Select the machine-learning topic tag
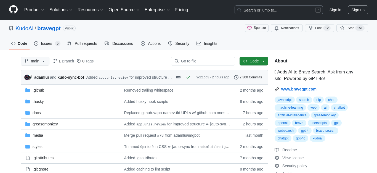377x173 pixels. (x=290, y=108)
